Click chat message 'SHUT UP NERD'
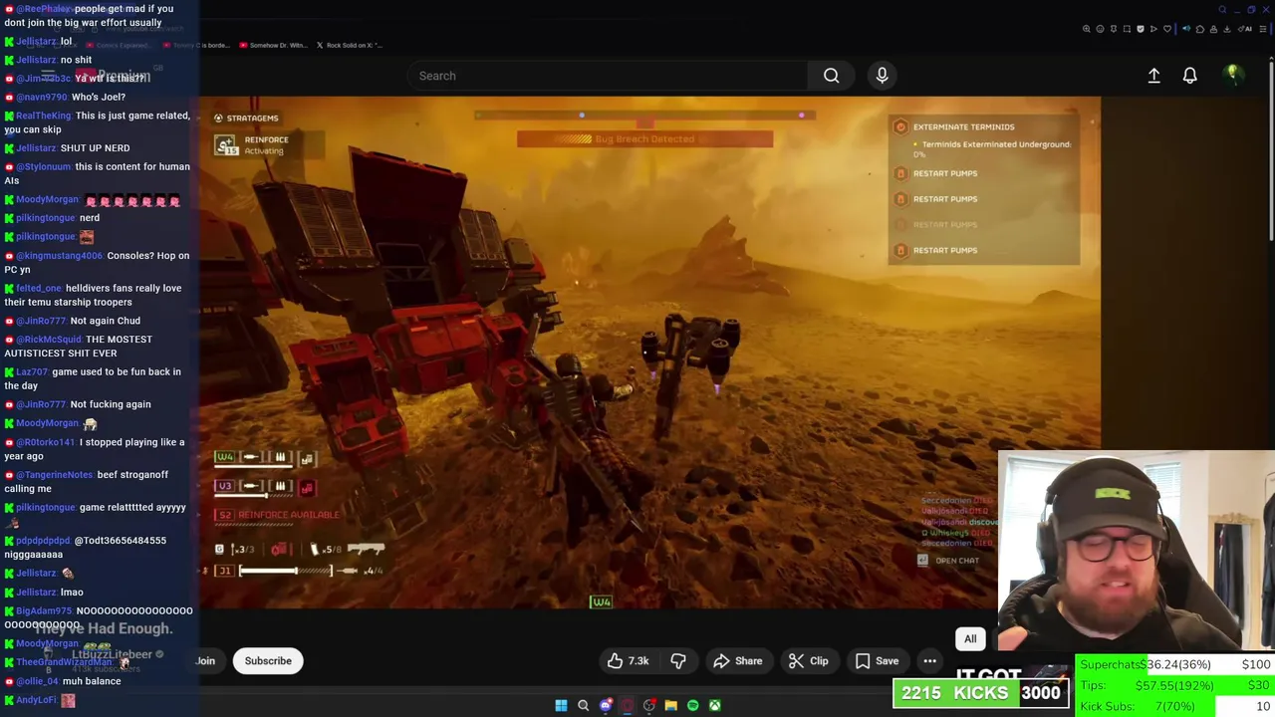Viewport: 1275px width, 717px height. point(95,148)
